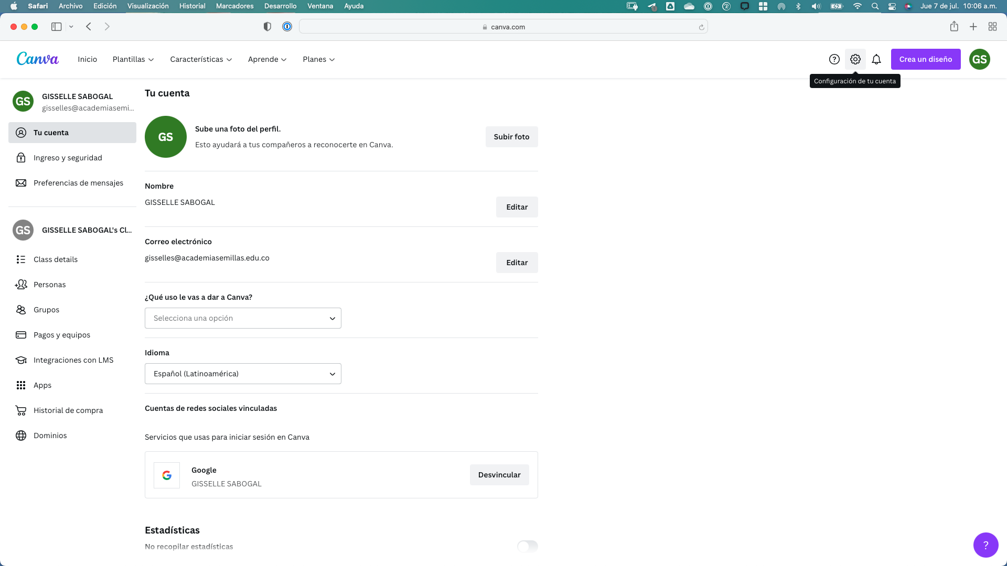The image size is (1007, 566).
Task: Click the 1Password extension icon
Action: 287,27
